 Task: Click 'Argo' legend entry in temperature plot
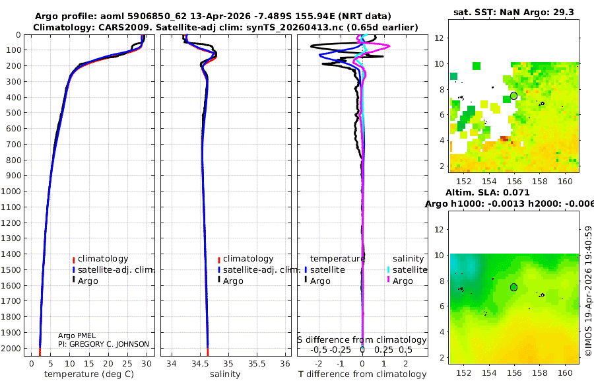pos(88,281)
